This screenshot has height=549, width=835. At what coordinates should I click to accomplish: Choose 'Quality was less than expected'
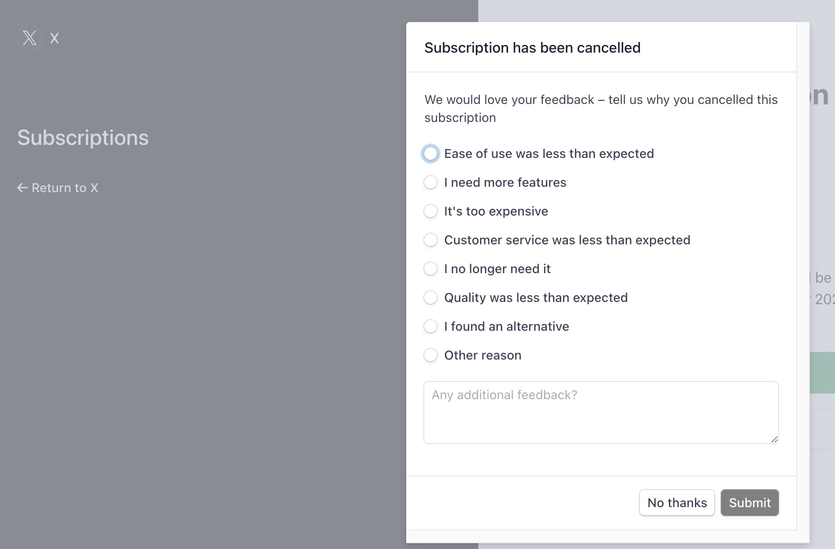click(431, 298)
